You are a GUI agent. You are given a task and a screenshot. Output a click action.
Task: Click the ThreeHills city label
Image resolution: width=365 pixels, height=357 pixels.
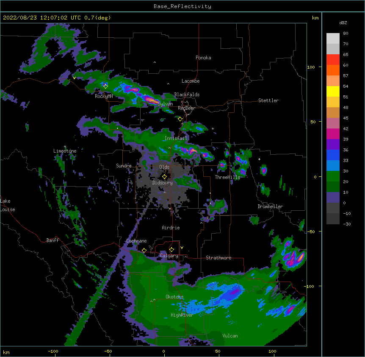click(227, 177)
